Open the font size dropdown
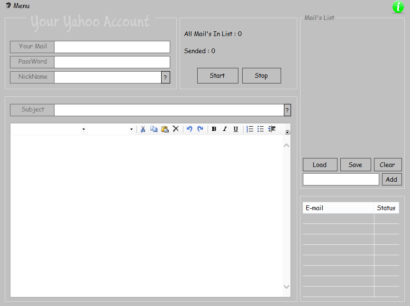 [131, 129]
